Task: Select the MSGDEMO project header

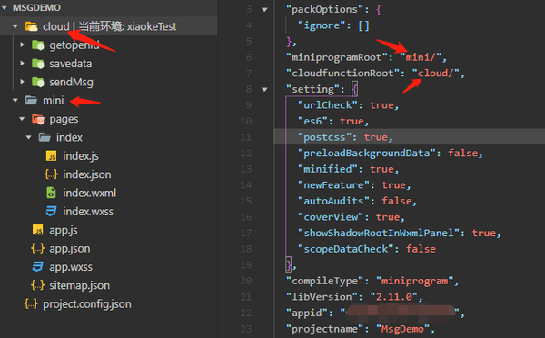Action: tap(36, 7)
